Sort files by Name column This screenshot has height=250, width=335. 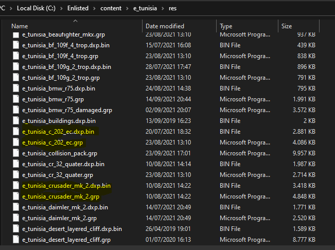(20, 26)
